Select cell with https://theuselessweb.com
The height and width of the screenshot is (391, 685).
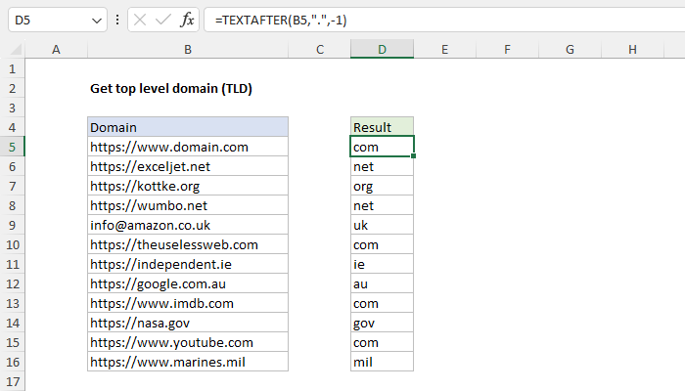click(188, 244)
